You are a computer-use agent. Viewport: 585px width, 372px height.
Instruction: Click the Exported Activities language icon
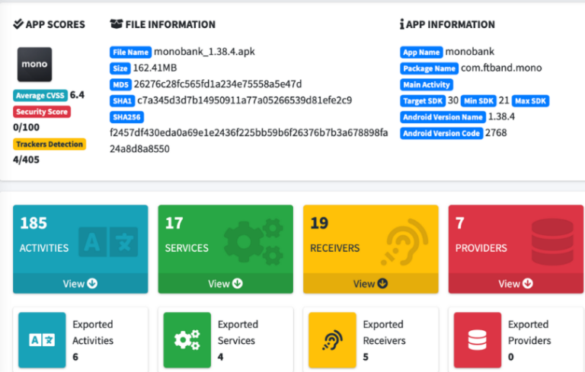point(42,340)
